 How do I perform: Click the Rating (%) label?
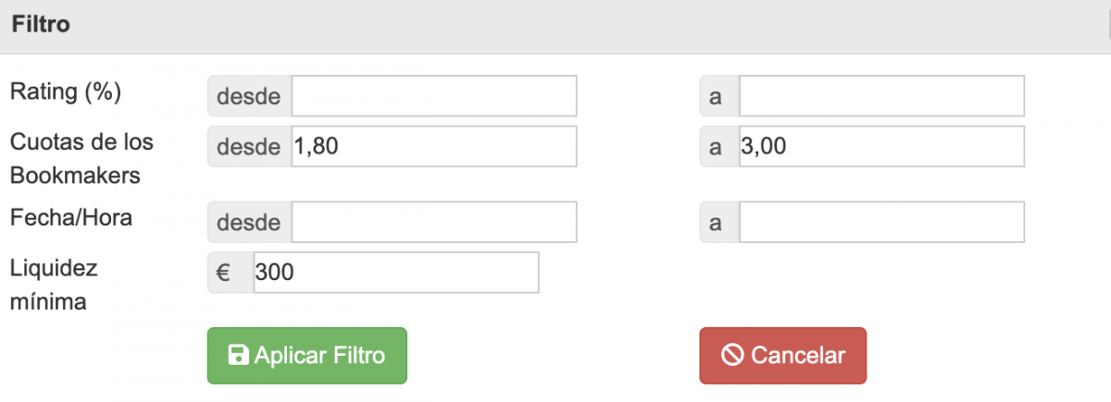coord(66,91)
